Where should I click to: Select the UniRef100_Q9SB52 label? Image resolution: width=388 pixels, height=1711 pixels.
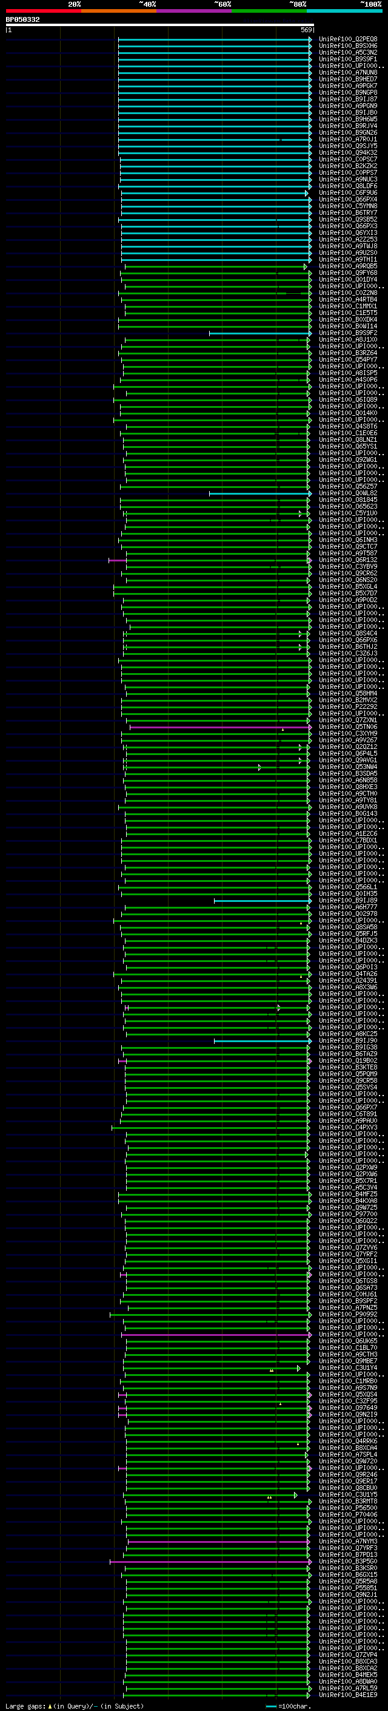347,219
